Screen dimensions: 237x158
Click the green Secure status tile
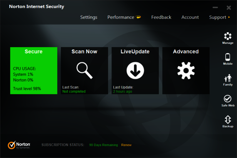point(33,71)
